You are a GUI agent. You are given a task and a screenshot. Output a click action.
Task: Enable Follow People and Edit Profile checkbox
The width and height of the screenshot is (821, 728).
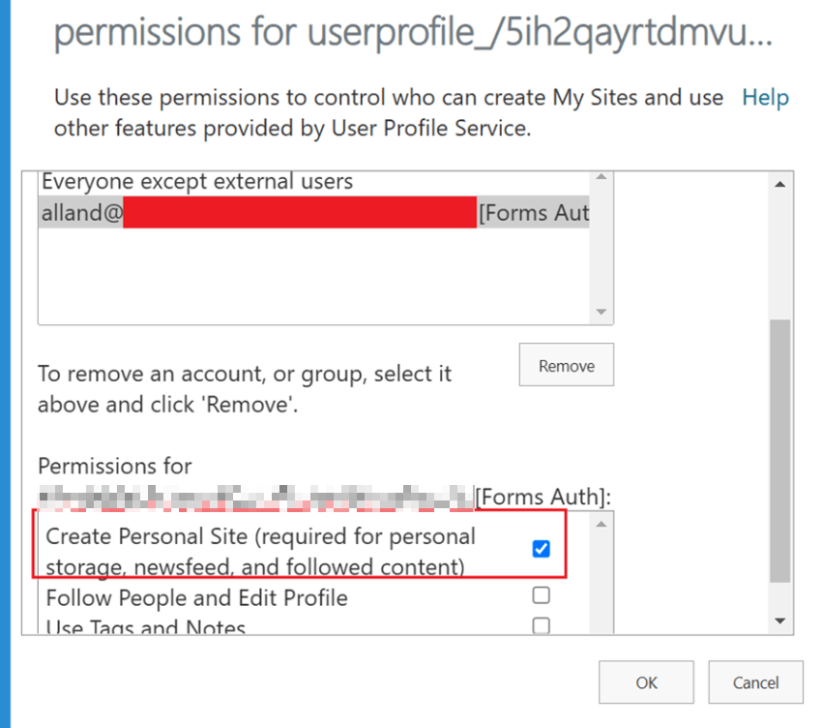[541, 595]
